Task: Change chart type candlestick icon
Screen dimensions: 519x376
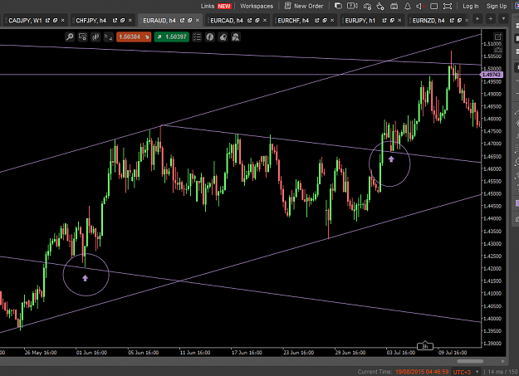Action: [x=95, y=37]
